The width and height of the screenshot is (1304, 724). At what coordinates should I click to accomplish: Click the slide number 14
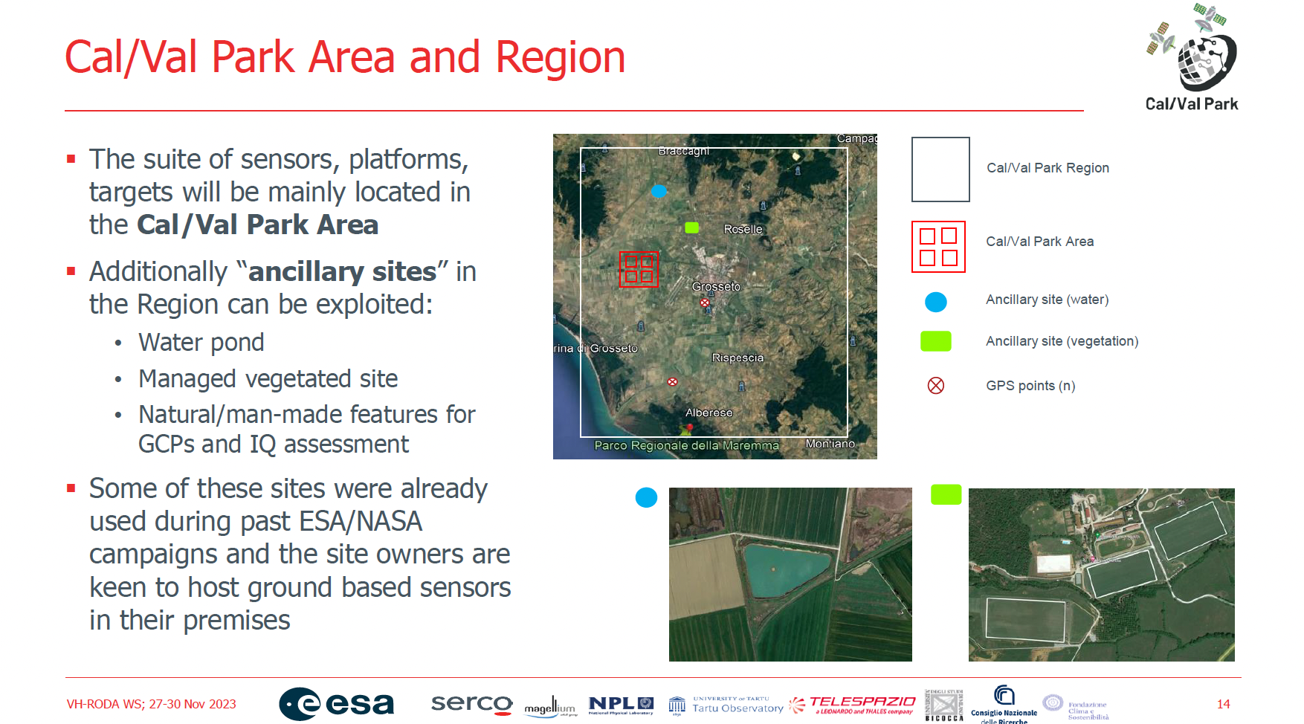[x=1223, y=704]
